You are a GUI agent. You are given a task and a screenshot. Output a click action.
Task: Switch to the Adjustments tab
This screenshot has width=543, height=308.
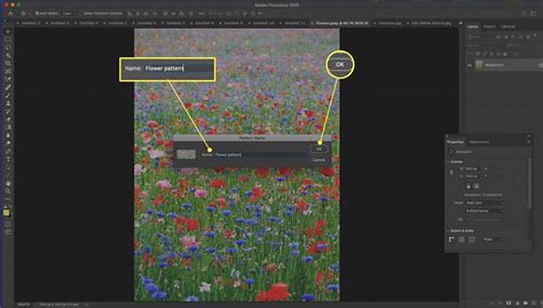(x=479, y=142)
